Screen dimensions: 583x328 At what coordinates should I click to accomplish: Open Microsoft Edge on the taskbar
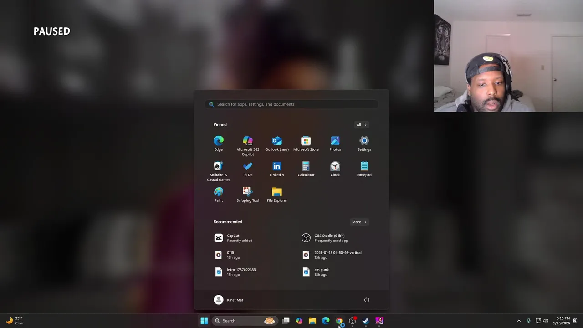326,321
